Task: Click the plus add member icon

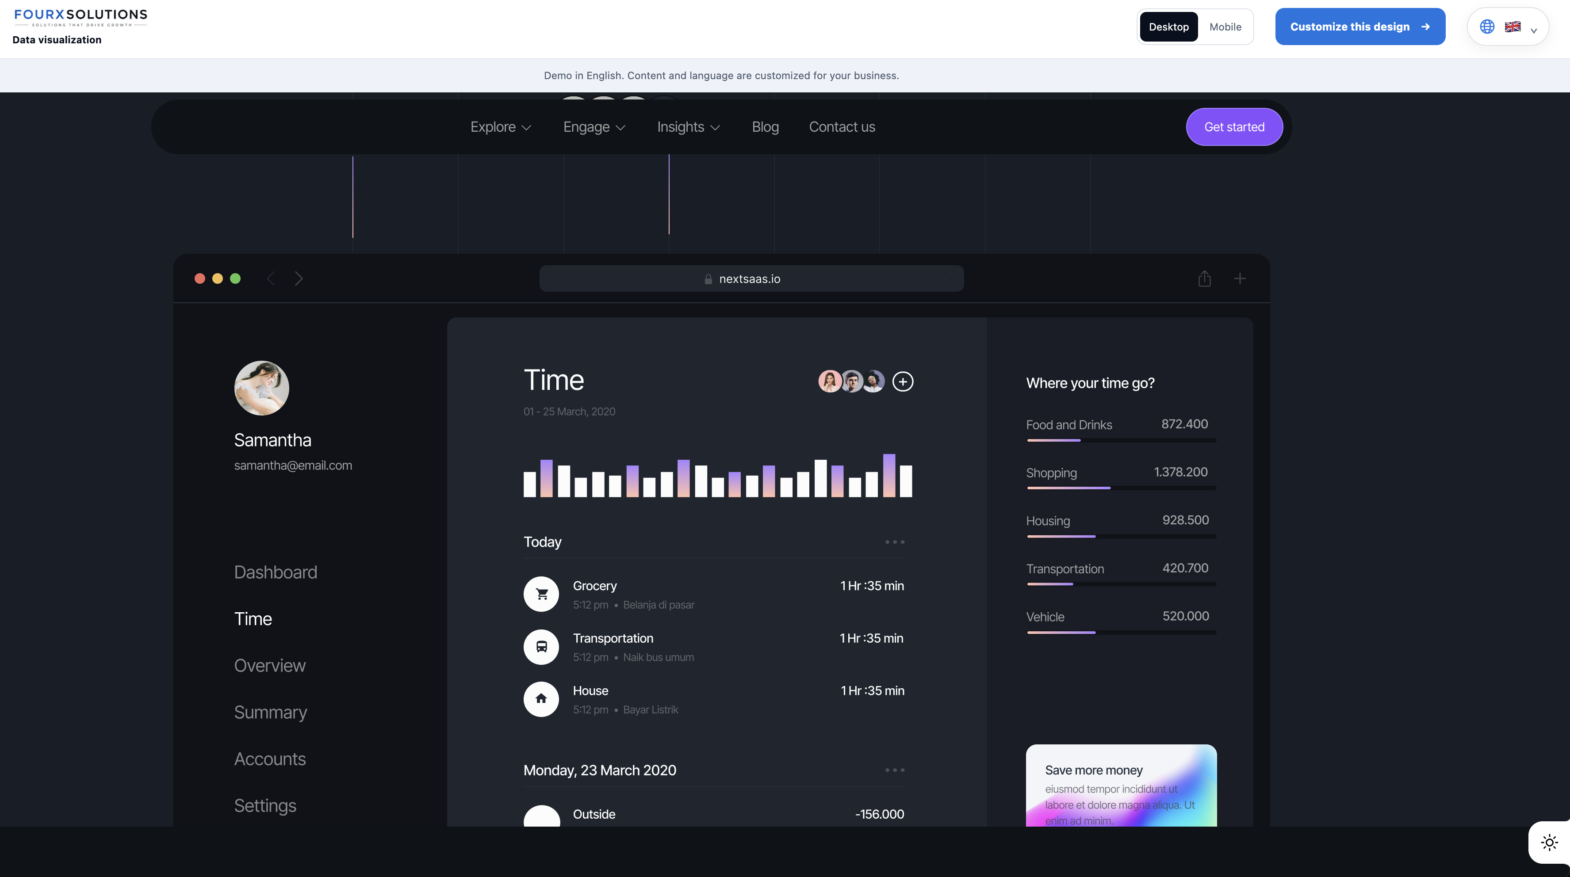Action: [x=903, y=381]
